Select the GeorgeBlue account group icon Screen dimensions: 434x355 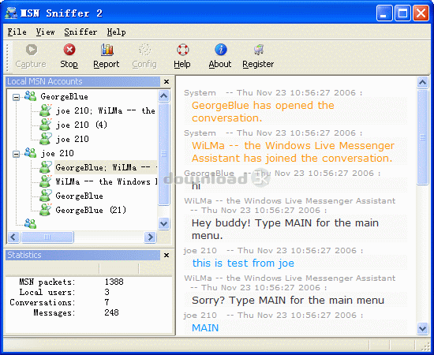point(30,96)
